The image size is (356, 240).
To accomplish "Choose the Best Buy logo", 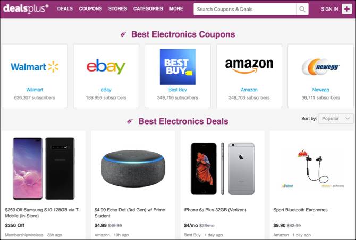I will [177, 67].
